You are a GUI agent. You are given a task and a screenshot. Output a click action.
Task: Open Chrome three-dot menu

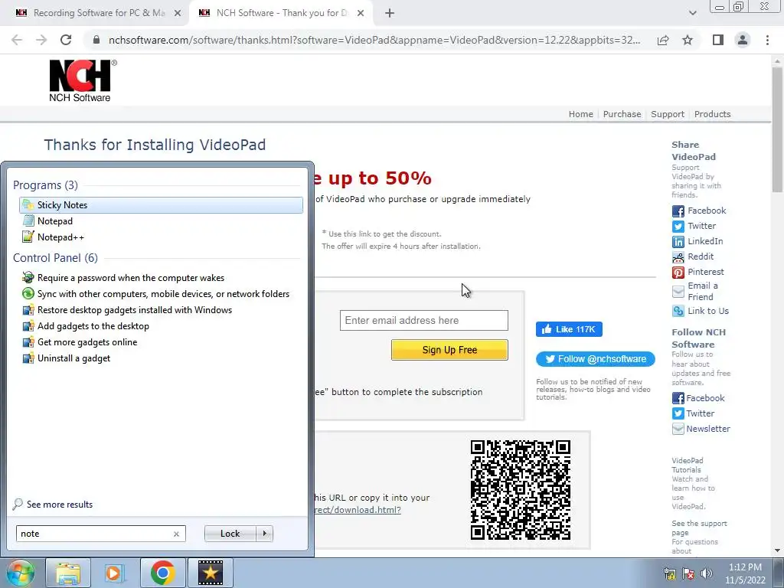point(767,40)
